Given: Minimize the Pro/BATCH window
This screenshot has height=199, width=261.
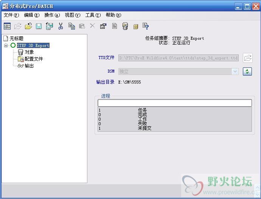Looking at the screenshot, I should tap(238, 6).
